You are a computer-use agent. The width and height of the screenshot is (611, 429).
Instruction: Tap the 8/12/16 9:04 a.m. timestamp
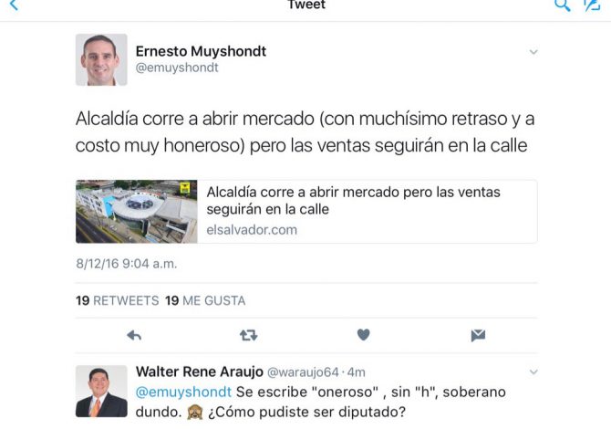[127, 264]
